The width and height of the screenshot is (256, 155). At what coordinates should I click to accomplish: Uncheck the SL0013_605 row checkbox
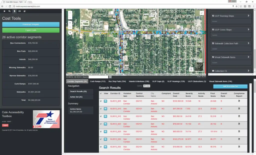pos(101,101)
